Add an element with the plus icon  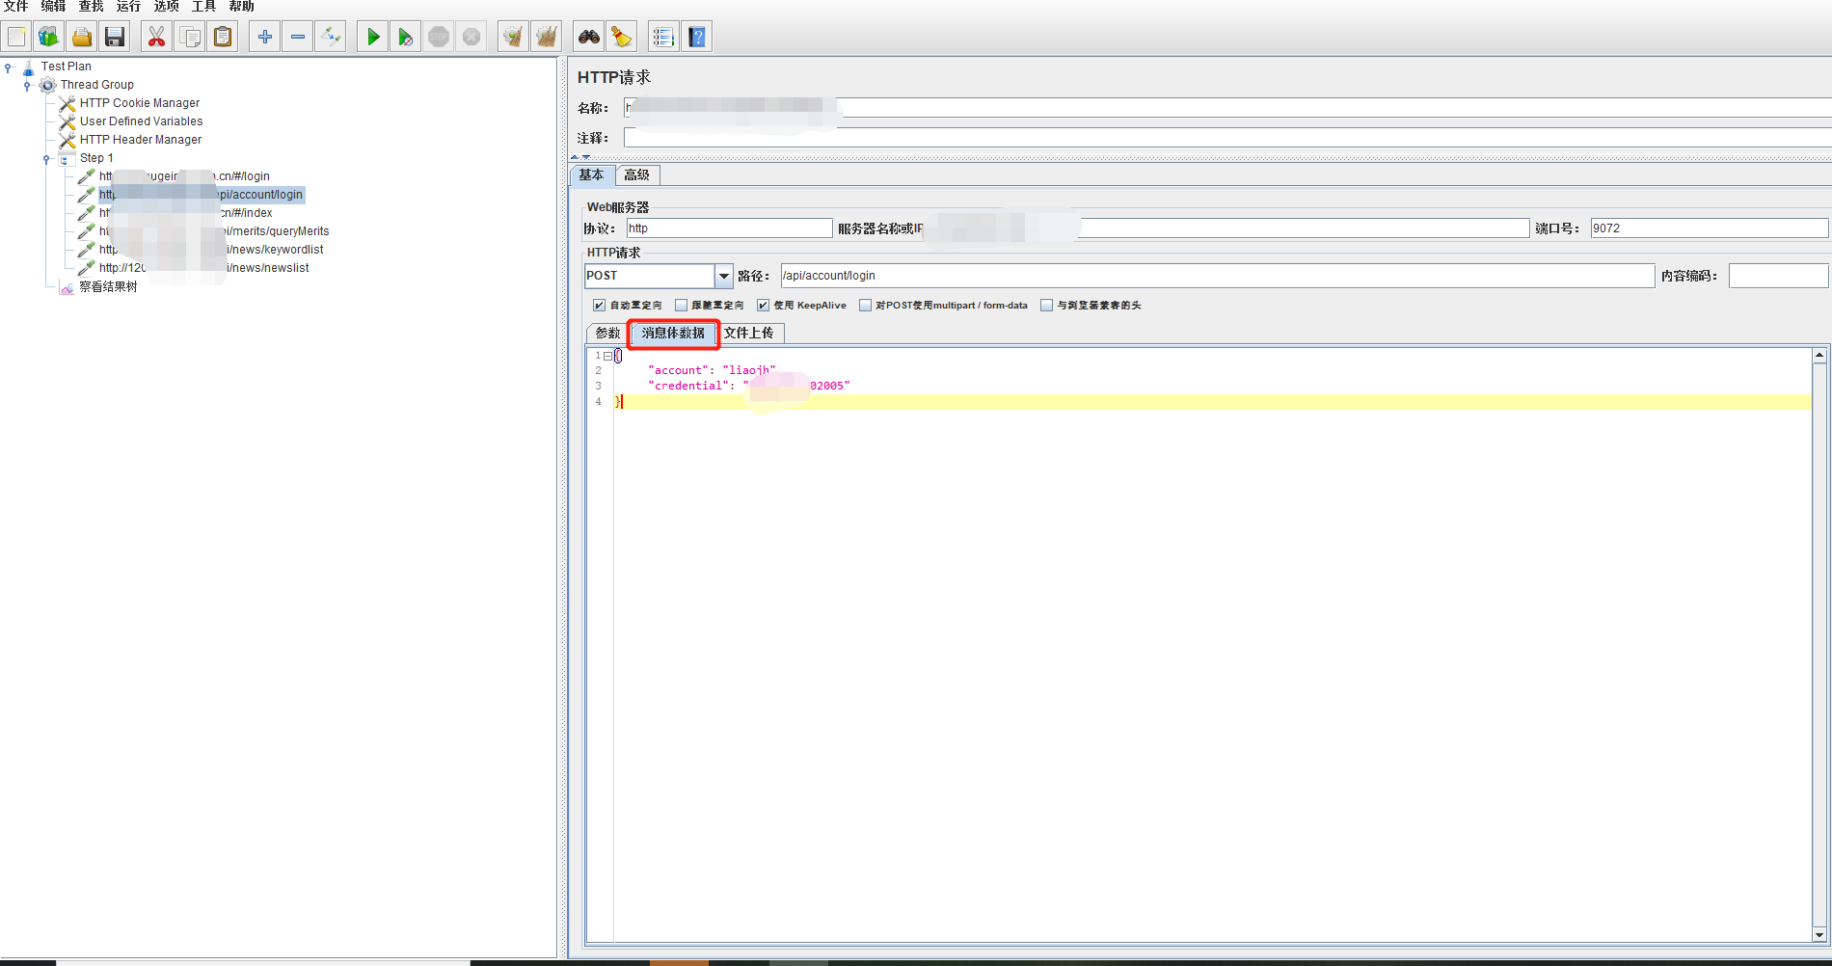[x=264, y=36]
